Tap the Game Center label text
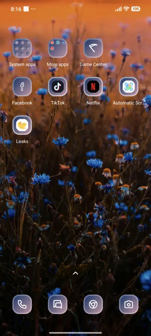 [x=93, y=64]
